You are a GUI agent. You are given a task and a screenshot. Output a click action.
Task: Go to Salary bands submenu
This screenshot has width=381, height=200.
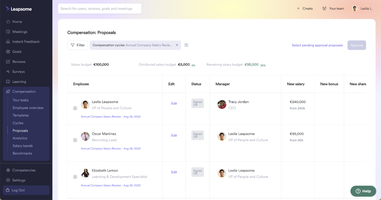(22, 146)
